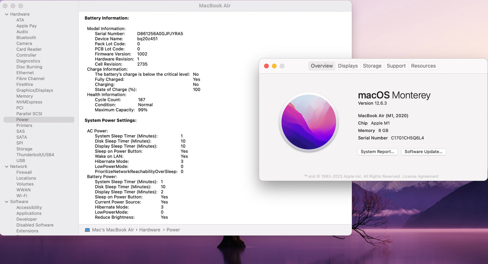
Task: Select Bluetooth in the sidebar
Action: click(26, 38)
